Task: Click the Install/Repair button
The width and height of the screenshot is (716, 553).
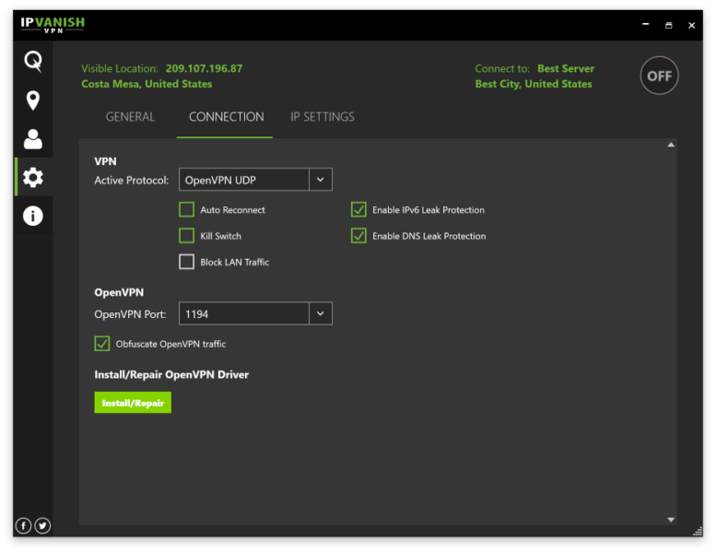Action: (133, 403)
